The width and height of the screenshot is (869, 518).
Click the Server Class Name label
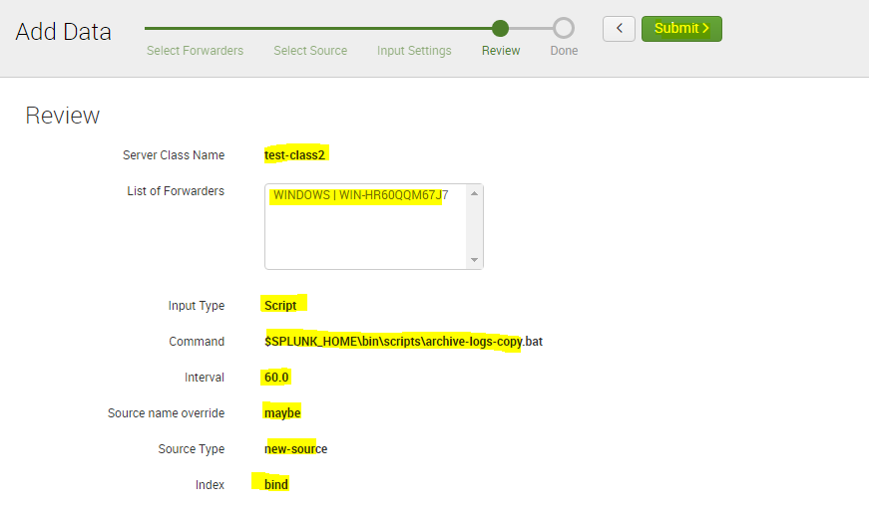coord(174,155)
